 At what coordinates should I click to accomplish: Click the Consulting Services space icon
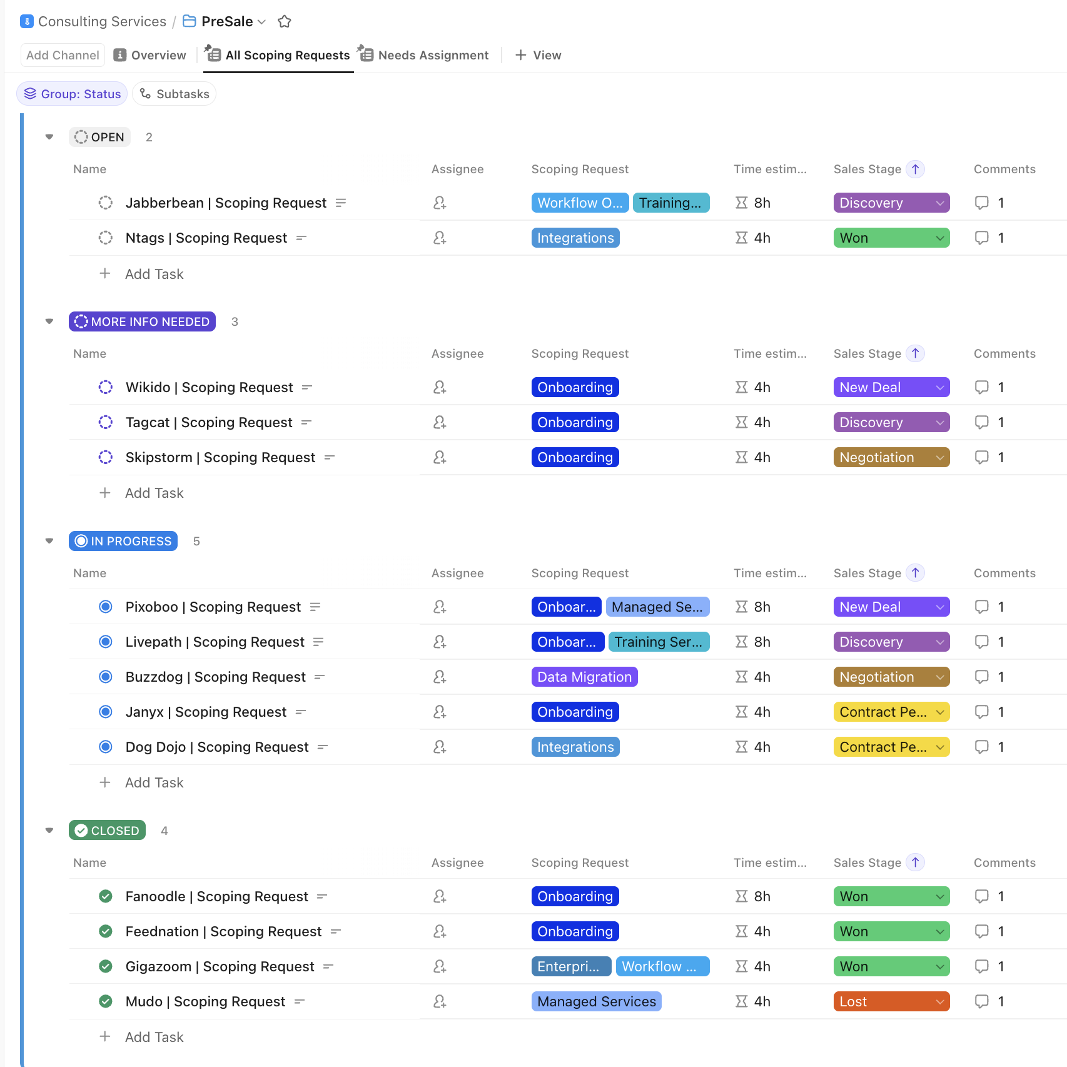coord(27,21)
